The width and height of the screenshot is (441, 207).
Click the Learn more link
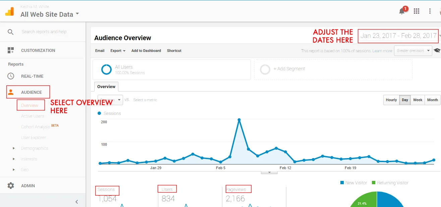click(x=382, y=51)
